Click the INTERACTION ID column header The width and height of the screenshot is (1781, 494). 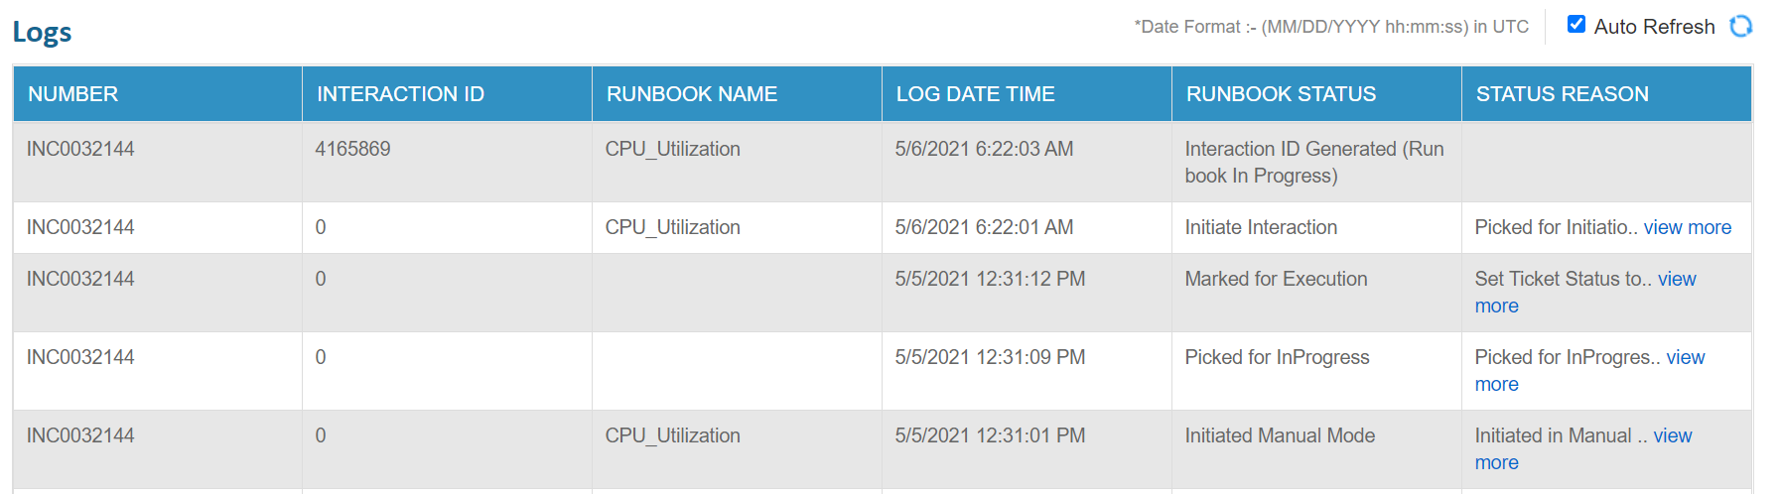400,94
